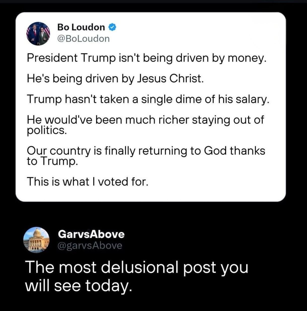Click the blue verified checkmark badge
Viewport: 307px width, 311px height.
coord(112,27)
